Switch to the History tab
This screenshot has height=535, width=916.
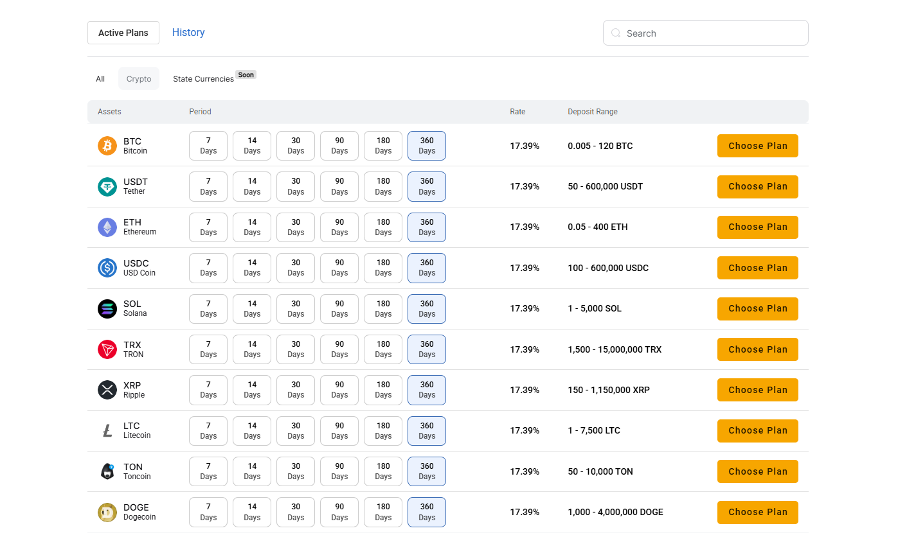[188, 33]
